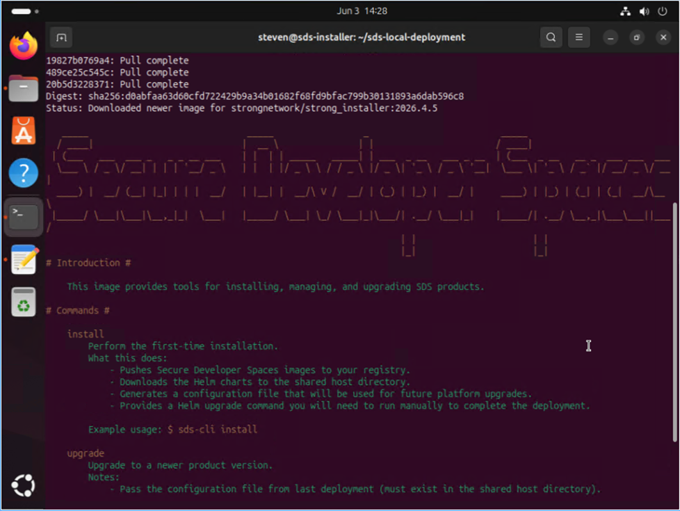Click 'Example usage: $ sds-cli install' line
680x511 pixels.
[x=172, y=430]
